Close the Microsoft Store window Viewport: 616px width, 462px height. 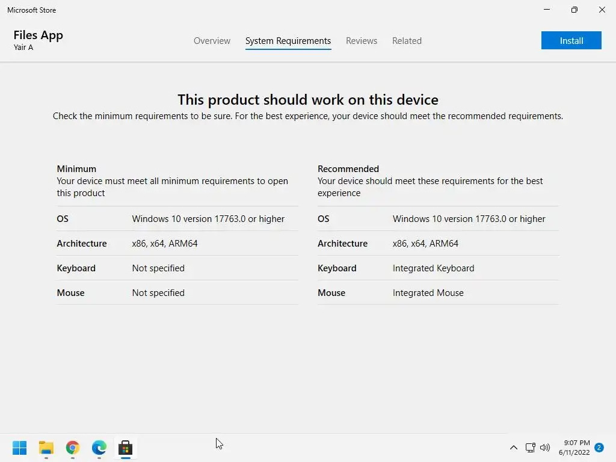click(x=602, y=10)
